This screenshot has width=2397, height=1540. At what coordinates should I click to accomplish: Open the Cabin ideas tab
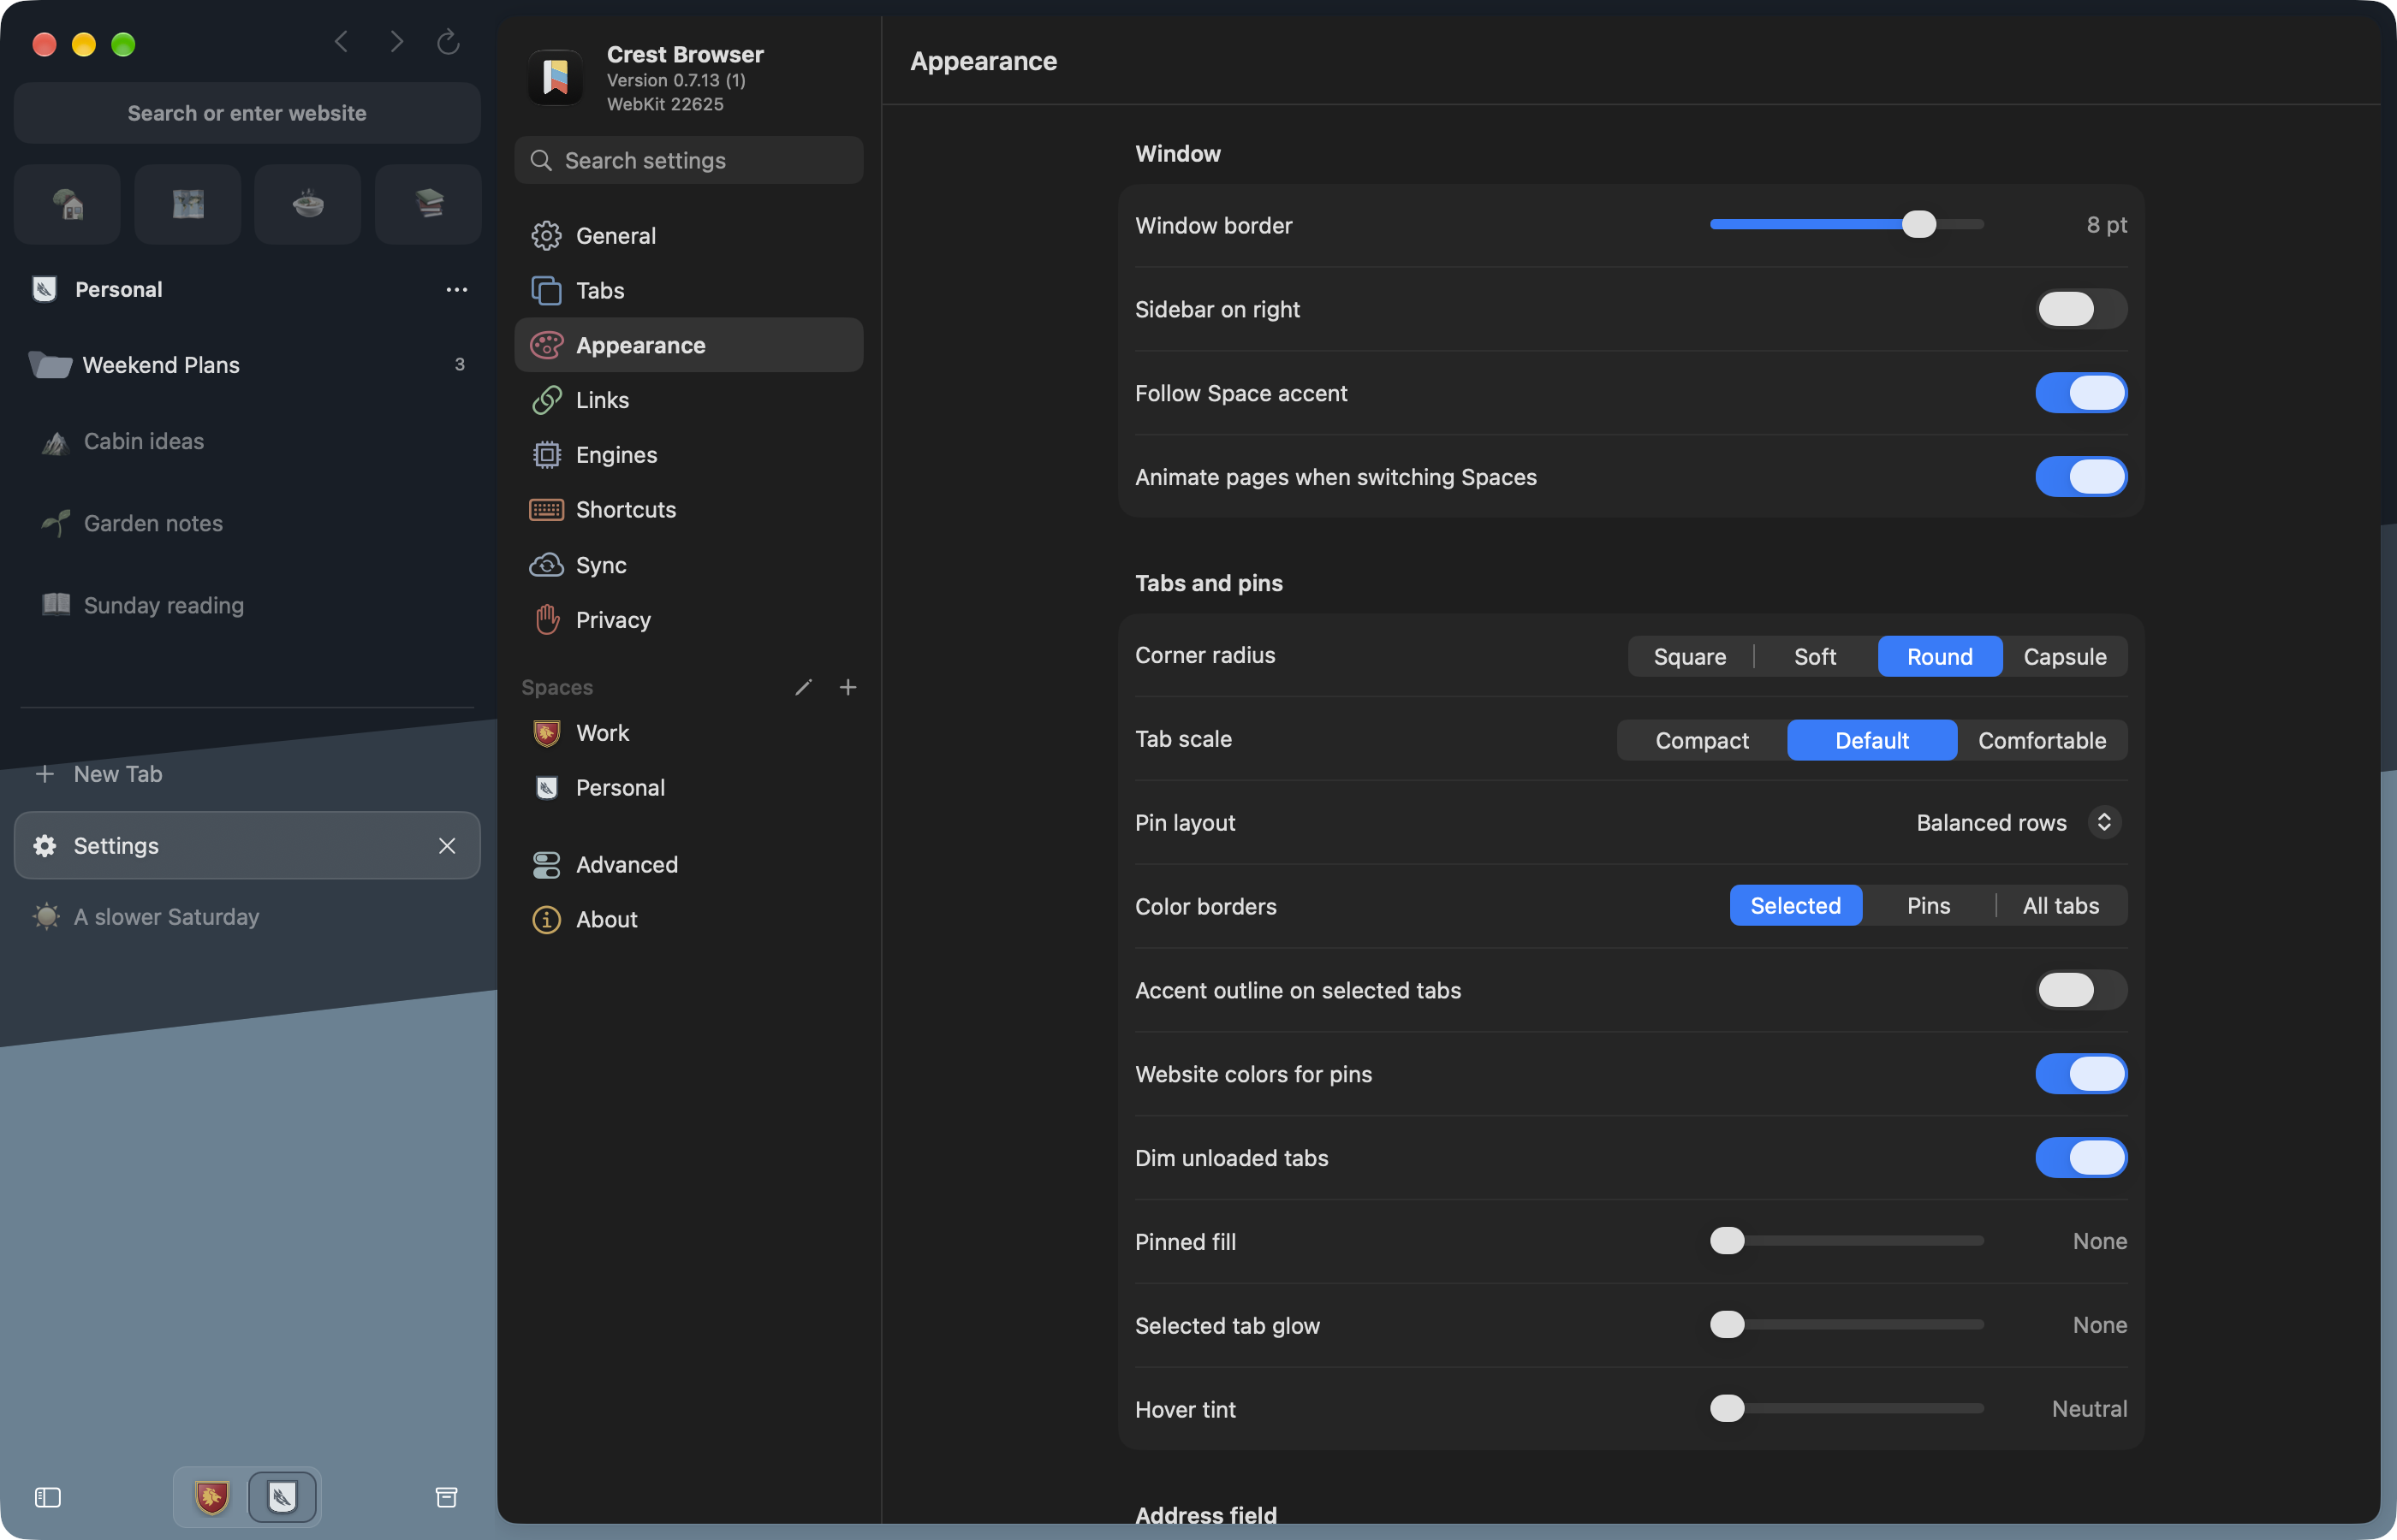point(247,441)
